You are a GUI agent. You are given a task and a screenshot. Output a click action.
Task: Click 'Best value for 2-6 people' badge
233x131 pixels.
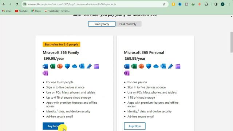click(x=62, y=44)
